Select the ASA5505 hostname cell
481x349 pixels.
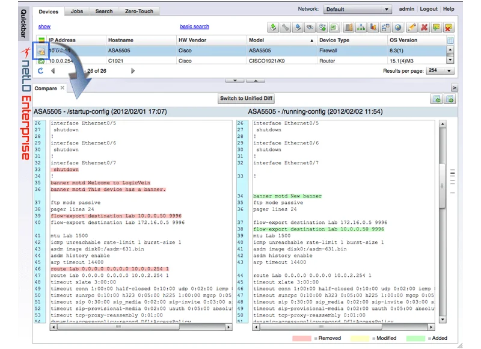click(x=141, y=51)
